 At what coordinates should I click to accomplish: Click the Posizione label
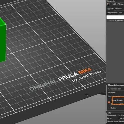point(112,93)
